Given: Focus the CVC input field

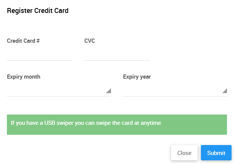Looking at the screenshot, I should [117, 54].
